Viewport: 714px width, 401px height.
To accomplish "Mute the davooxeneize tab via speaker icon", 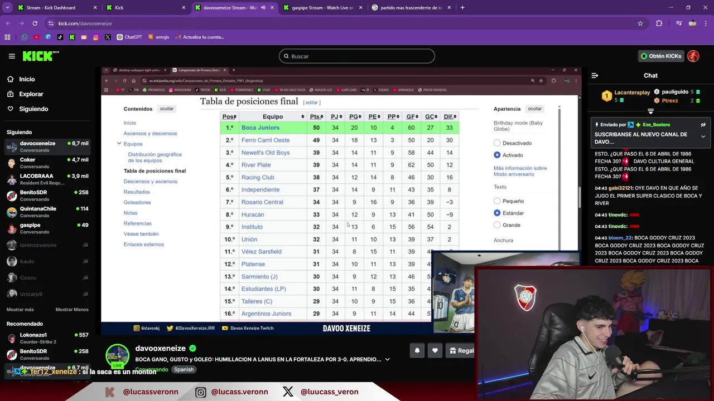I will [263, 8].
